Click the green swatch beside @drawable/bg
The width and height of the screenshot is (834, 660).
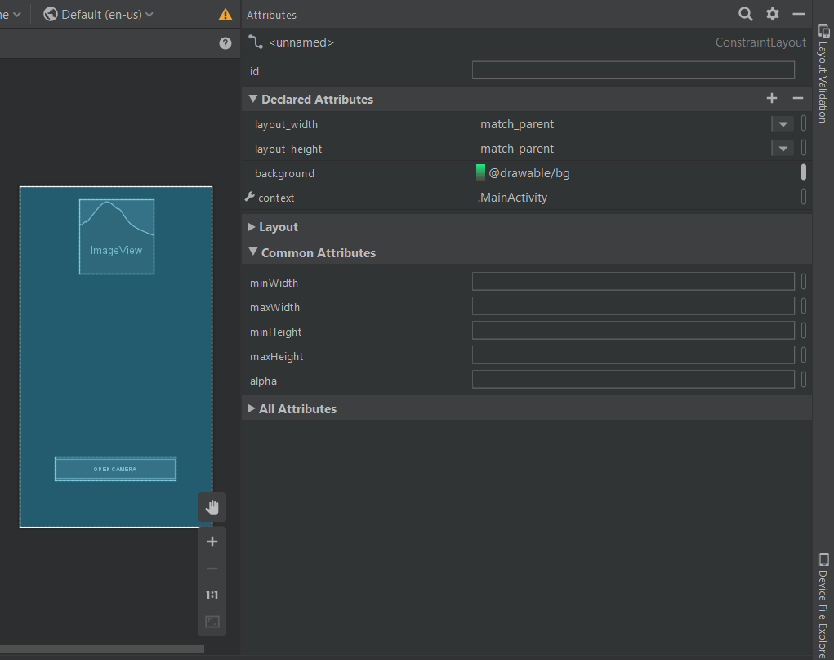pyautogui.click(x=480, y=172)
